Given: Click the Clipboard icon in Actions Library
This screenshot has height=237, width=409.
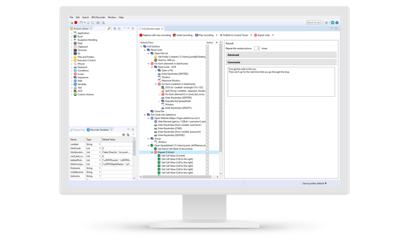Looking at the screenshot, I should click(75, 47).
